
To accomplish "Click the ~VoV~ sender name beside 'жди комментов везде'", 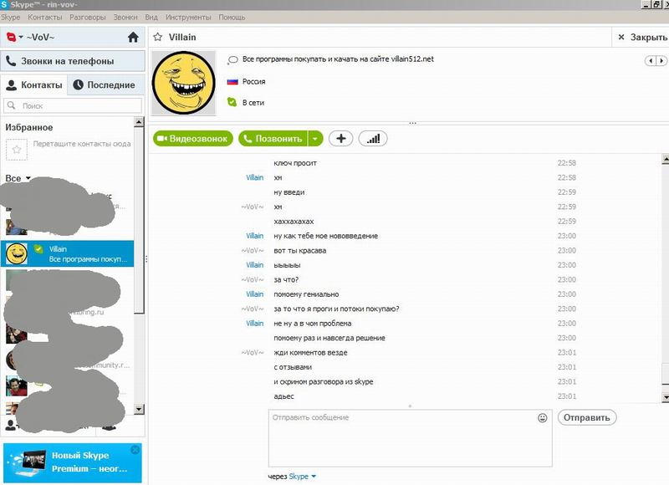I will pos(253,353).
